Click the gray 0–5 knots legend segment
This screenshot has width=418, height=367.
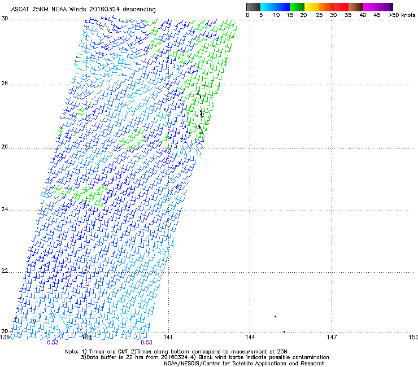tap(253, 7)
